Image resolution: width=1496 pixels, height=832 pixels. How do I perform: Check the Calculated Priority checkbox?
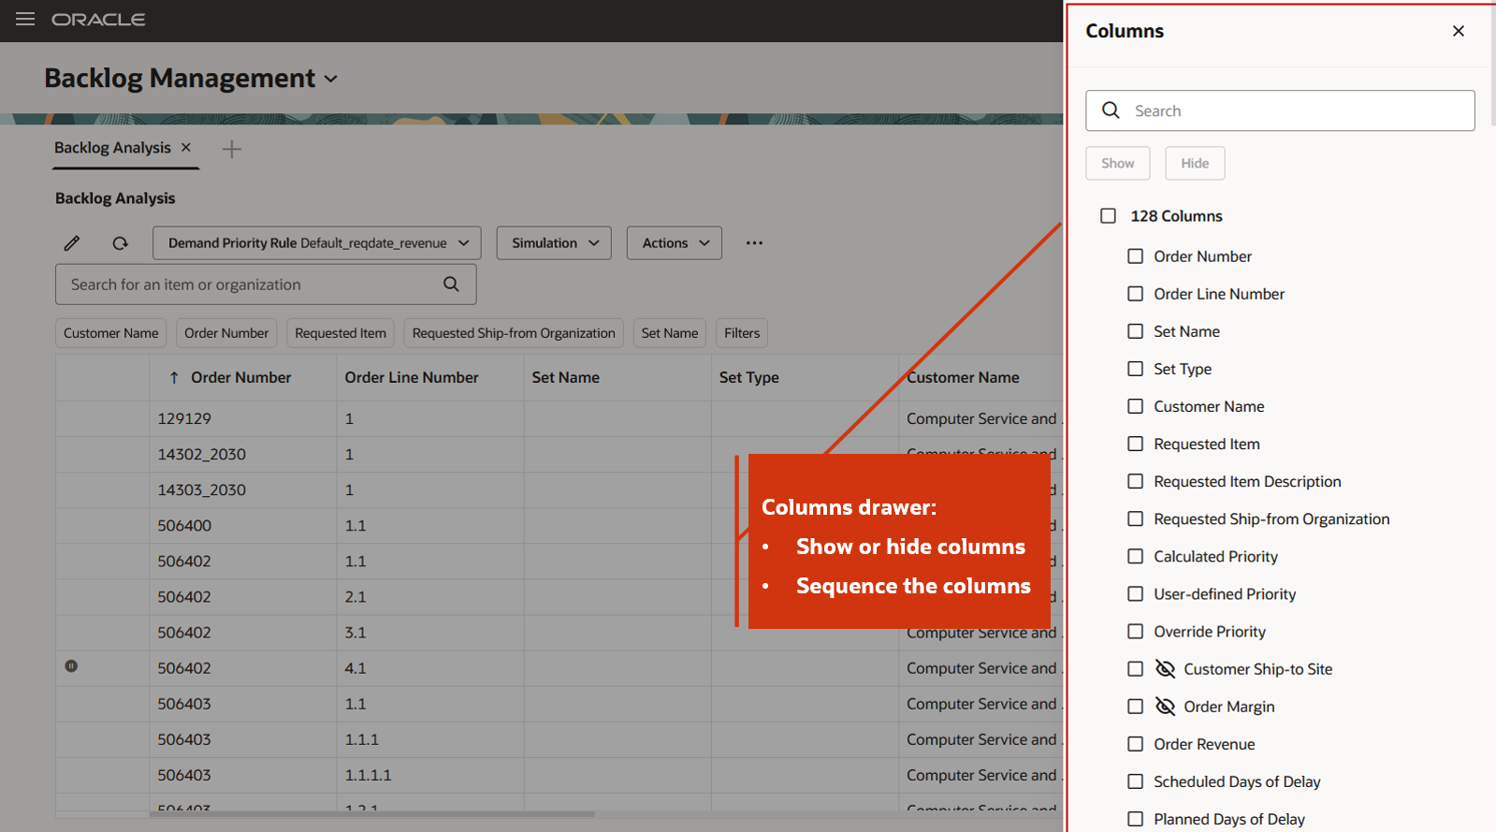(x=1136, y=556)
